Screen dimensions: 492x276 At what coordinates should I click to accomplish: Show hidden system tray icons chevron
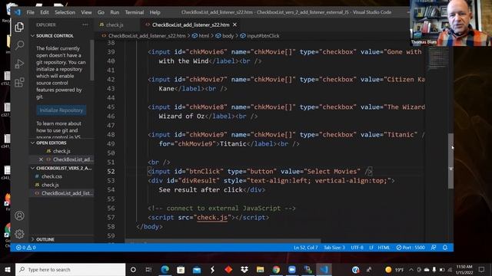pyautogui.click(x=411, y=269)
